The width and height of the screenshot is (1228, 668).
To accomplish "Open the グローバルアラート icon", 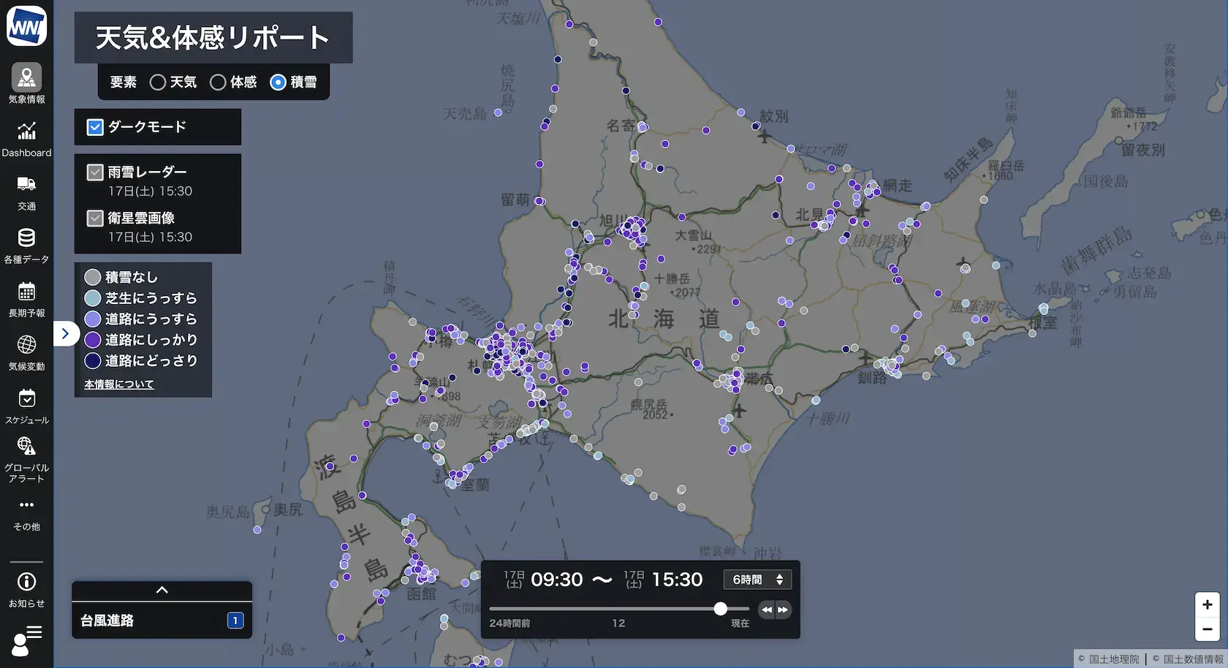I will (x=26, y=447).
